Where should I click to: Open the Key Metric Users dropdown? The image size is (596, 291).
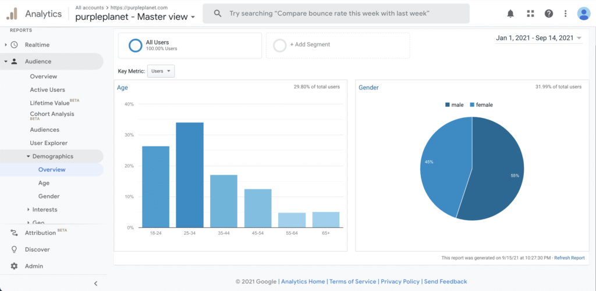[161, 71]
